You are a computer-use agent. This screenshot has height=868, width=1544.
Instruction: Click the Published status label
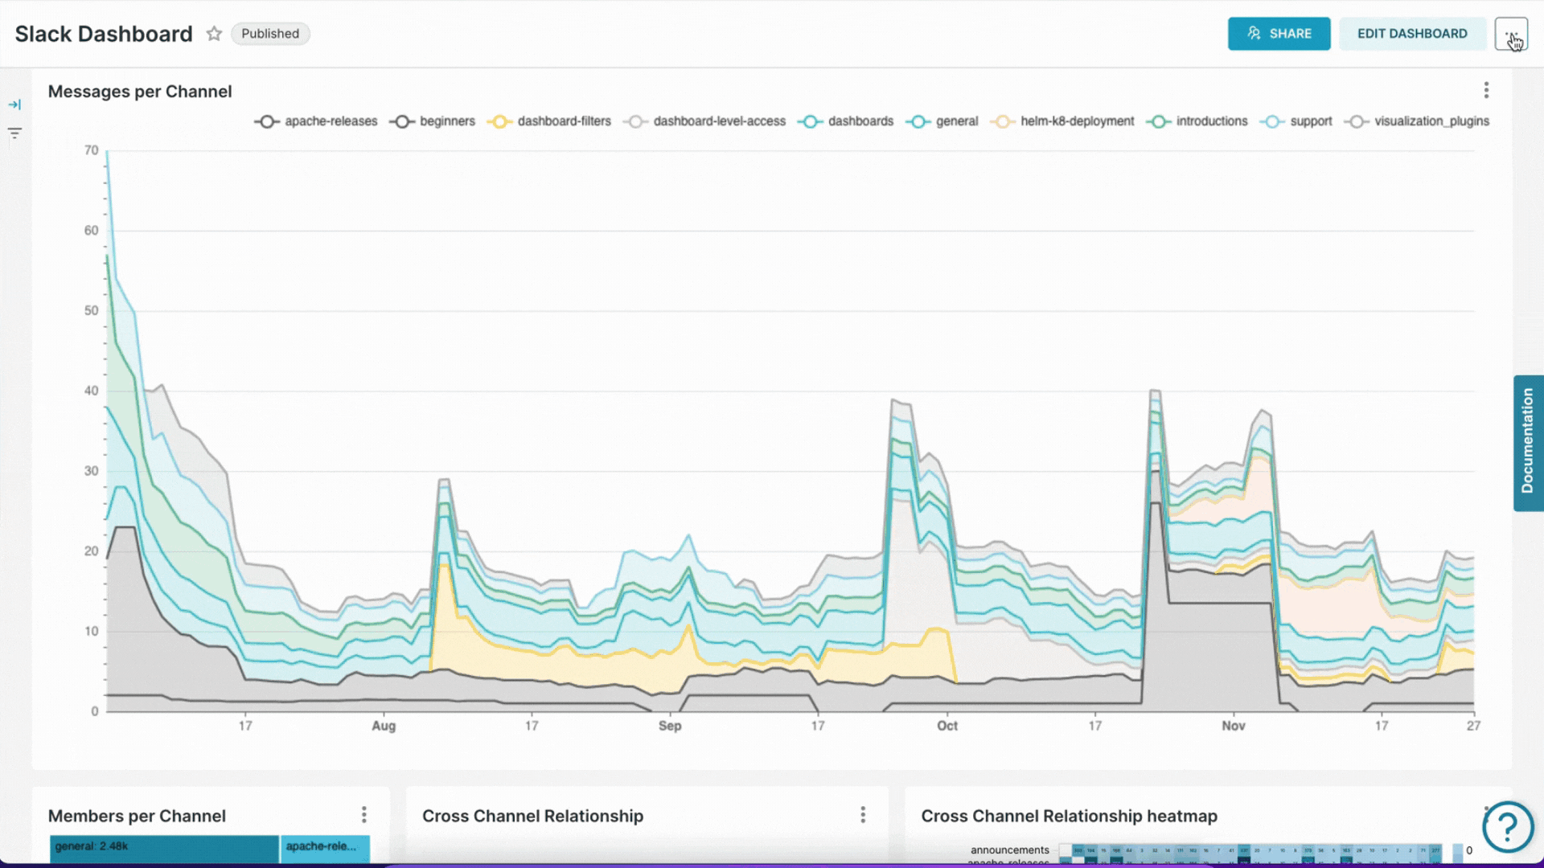point(270,34)
